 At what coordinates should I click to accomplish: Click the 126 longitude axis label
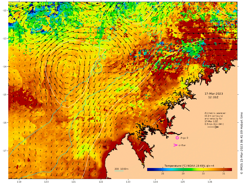pyautogui.click(x=210, y=182)
